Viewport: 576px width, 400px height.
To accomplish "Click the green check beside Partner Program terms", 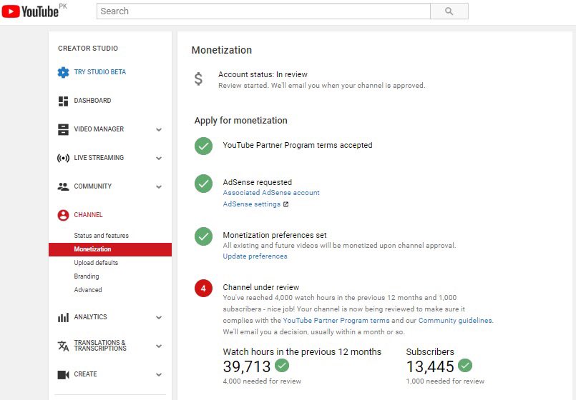I will tap(203, 146).
